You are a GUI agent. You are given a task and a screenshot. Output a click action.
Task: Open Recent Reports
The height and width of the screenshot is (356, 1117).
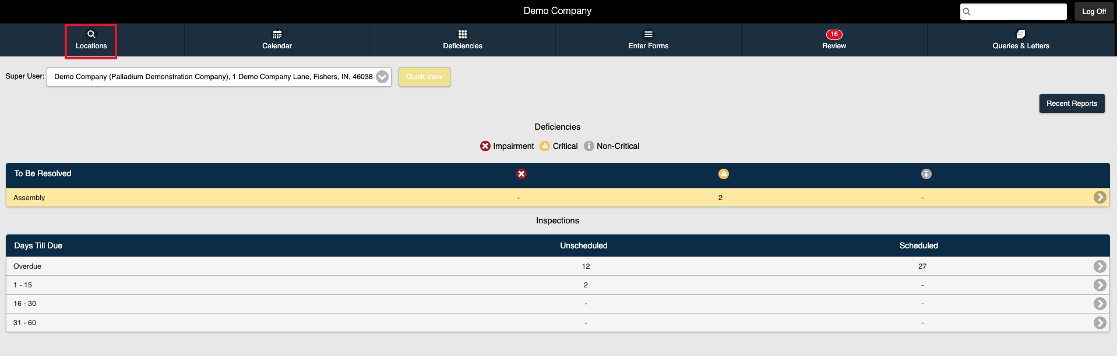(x=1072, y=104)
